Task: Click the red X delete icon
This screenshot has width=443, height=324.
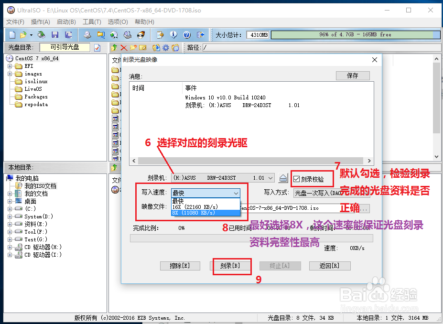Action: (124, 48)
